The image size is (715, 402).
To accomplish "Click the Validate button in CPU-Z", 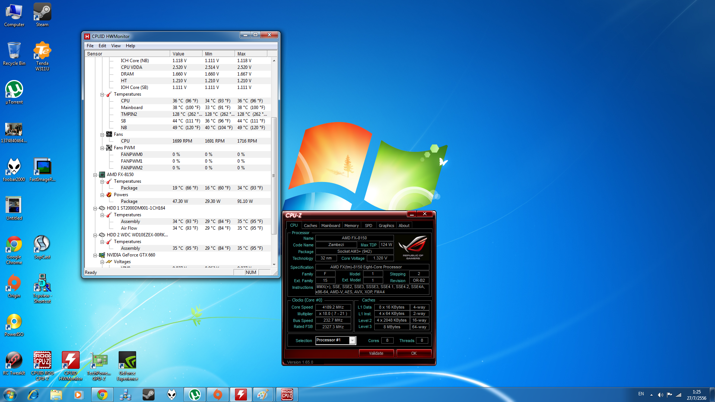I will click(x=376, y=353).
